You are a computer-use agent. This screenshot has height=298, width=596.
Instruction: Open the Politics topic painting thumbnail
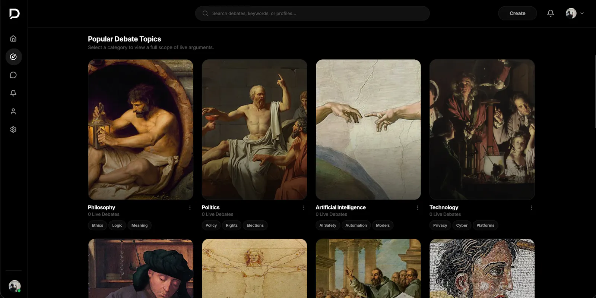point(254,129)
